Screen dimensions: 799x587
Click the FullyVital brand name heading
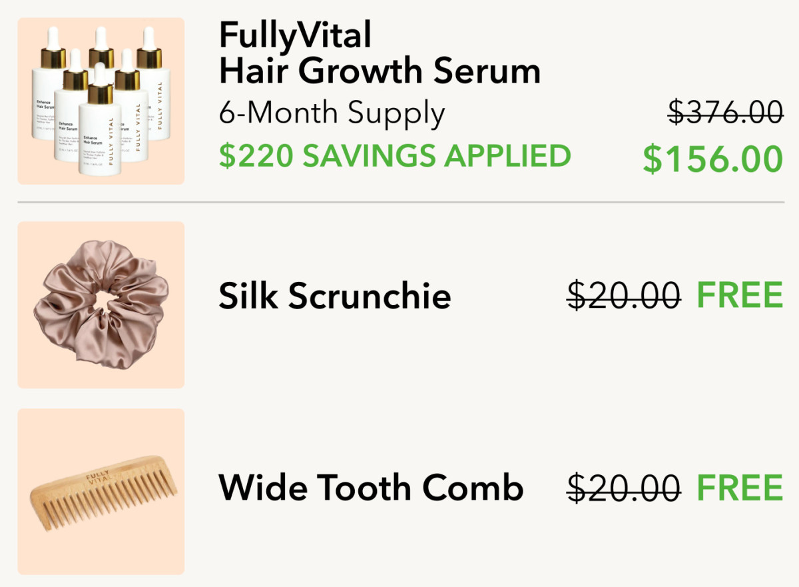click(295, 35)
